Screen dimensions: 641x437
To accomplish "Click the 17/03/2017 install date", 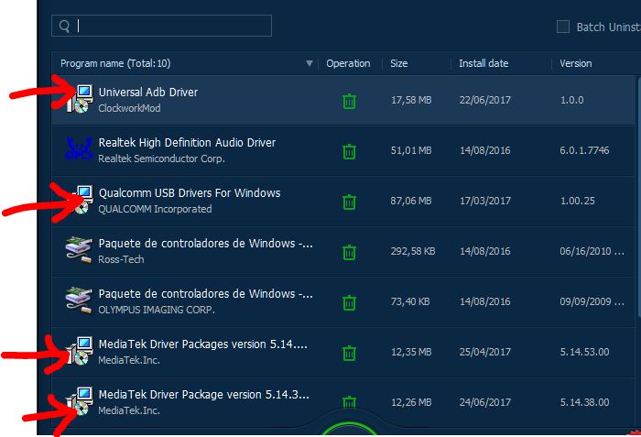I will (x=484, y=201).
